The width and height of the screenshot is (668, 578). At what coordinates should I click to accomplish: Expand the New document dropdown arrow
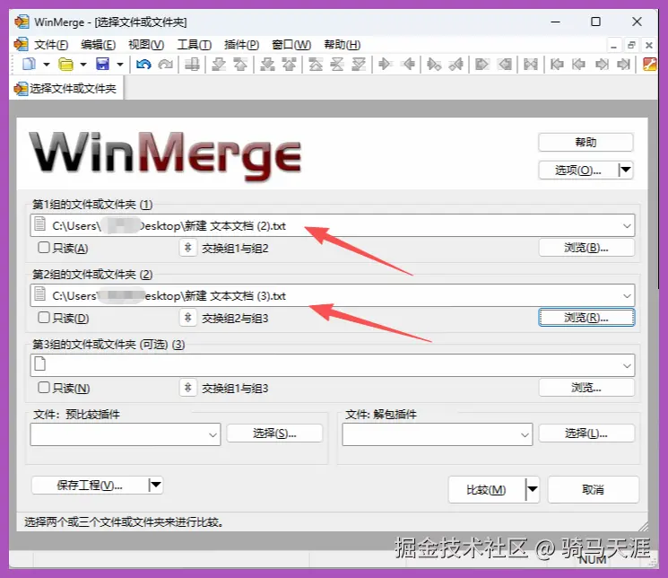[47, 65]
